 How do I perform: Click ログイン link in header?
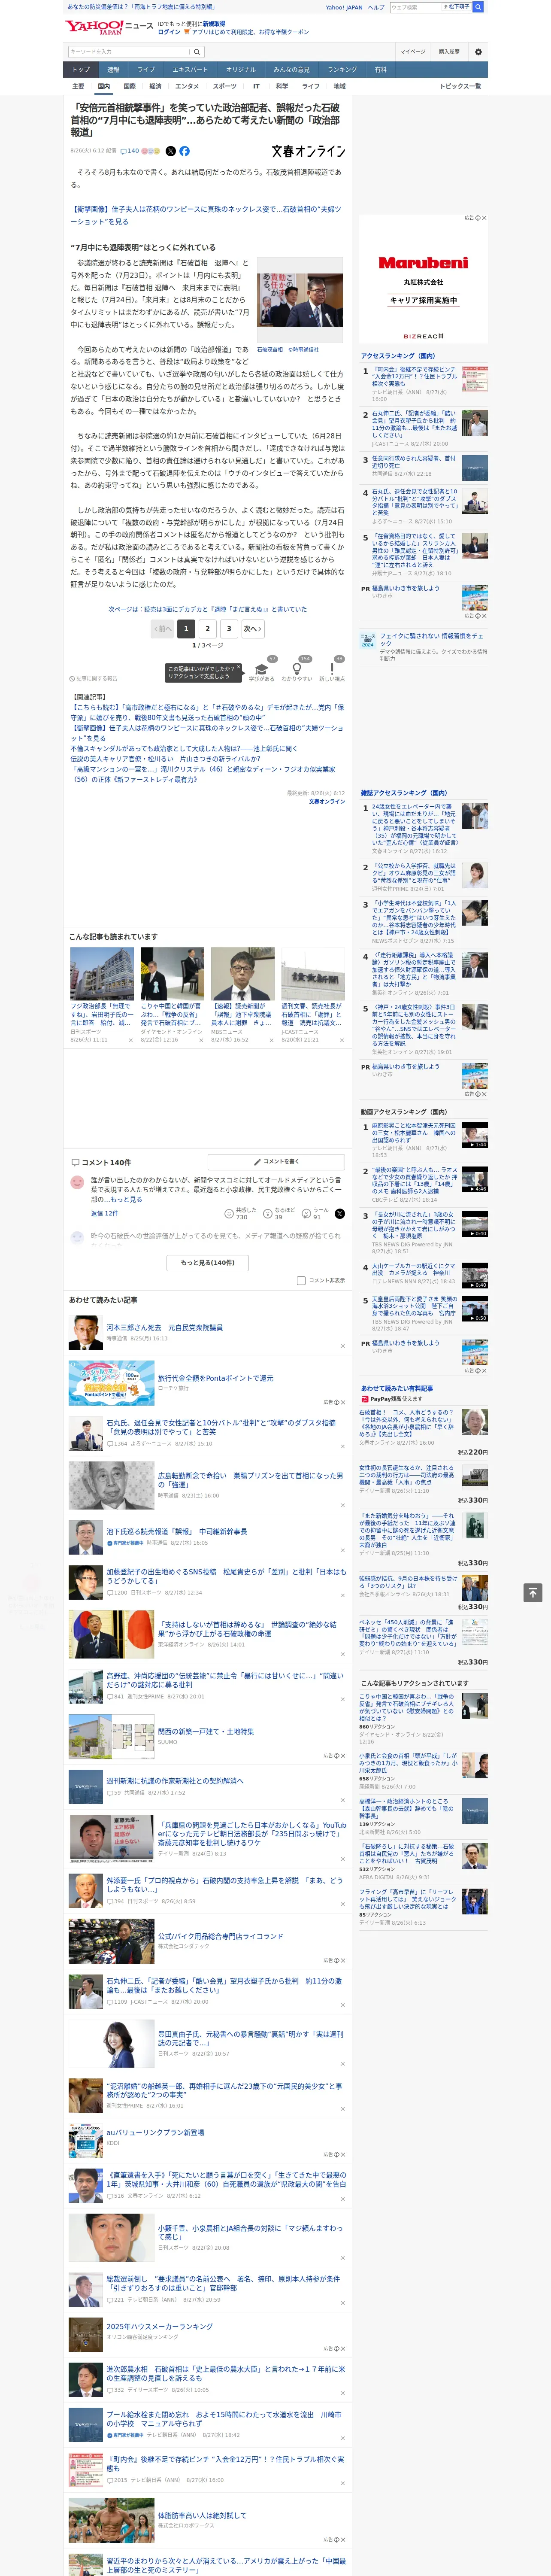click(169, 32)
